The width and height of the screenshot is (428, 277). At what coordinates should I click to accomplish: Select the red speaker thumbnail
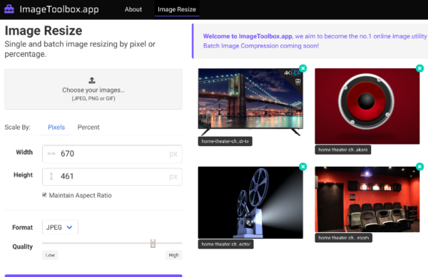click(x=367, y=106)
